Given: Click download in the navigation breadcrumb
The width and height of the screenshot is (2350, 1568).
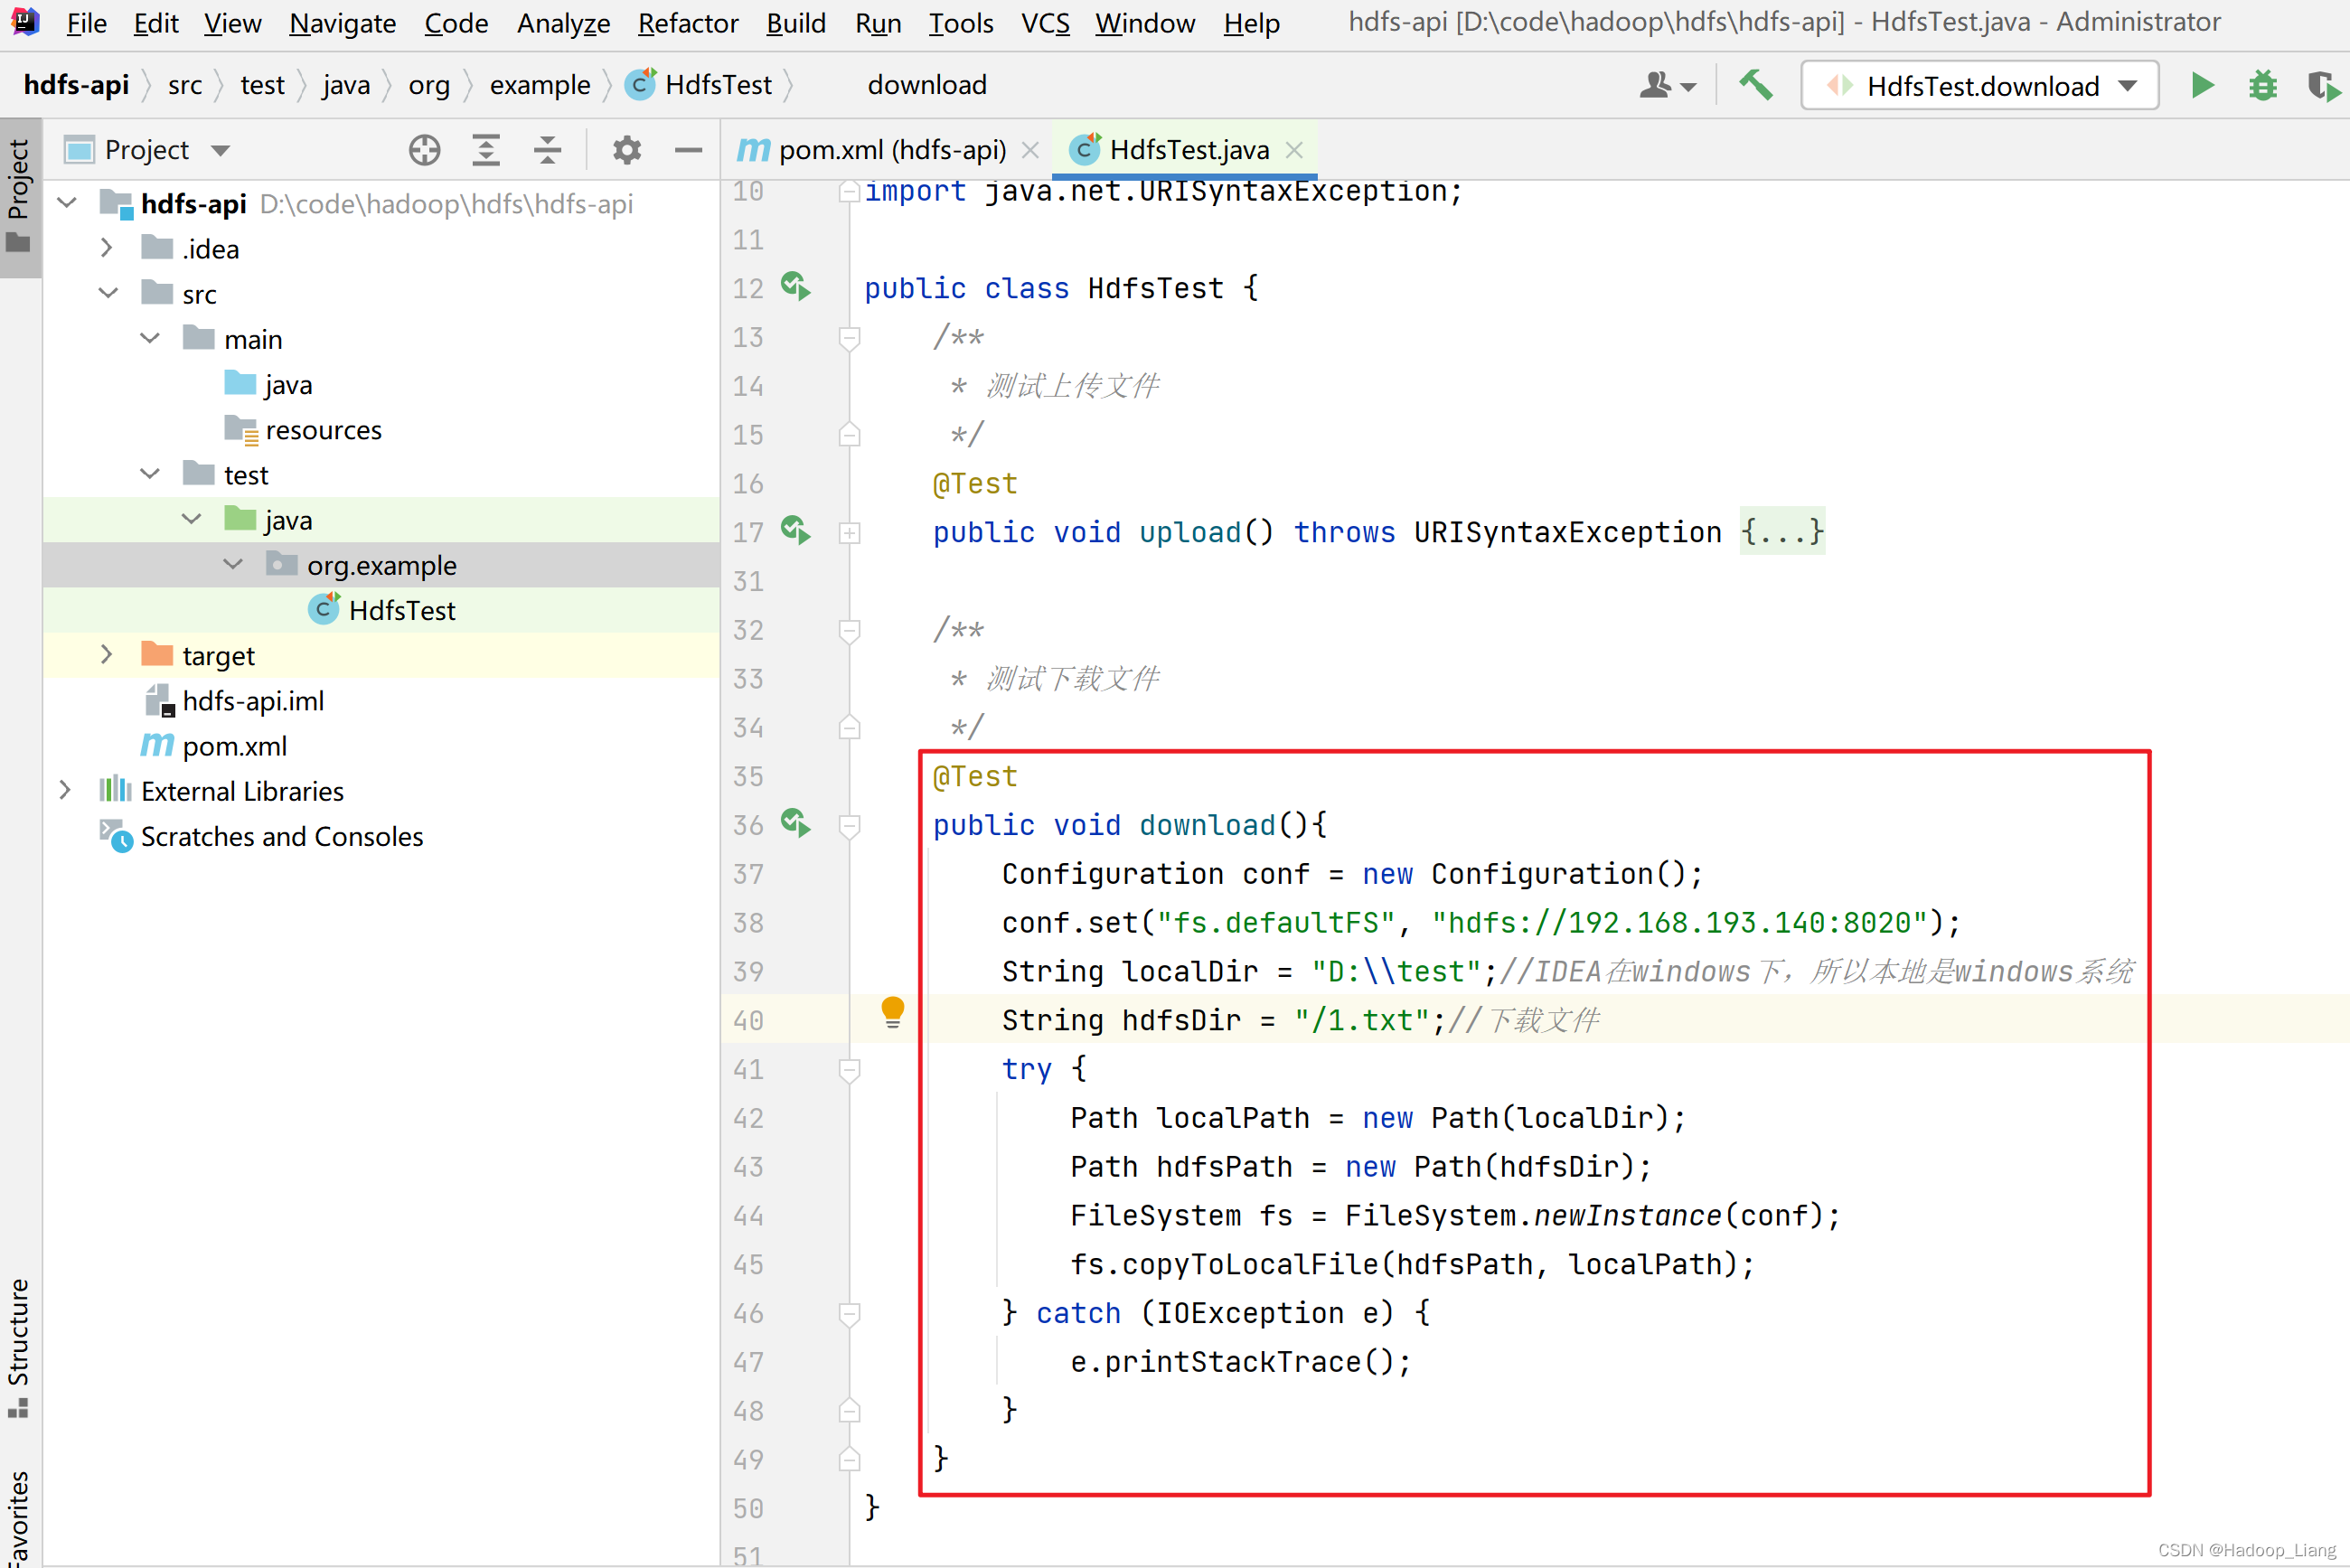Looking at the screenshot, I should [927, 85].
